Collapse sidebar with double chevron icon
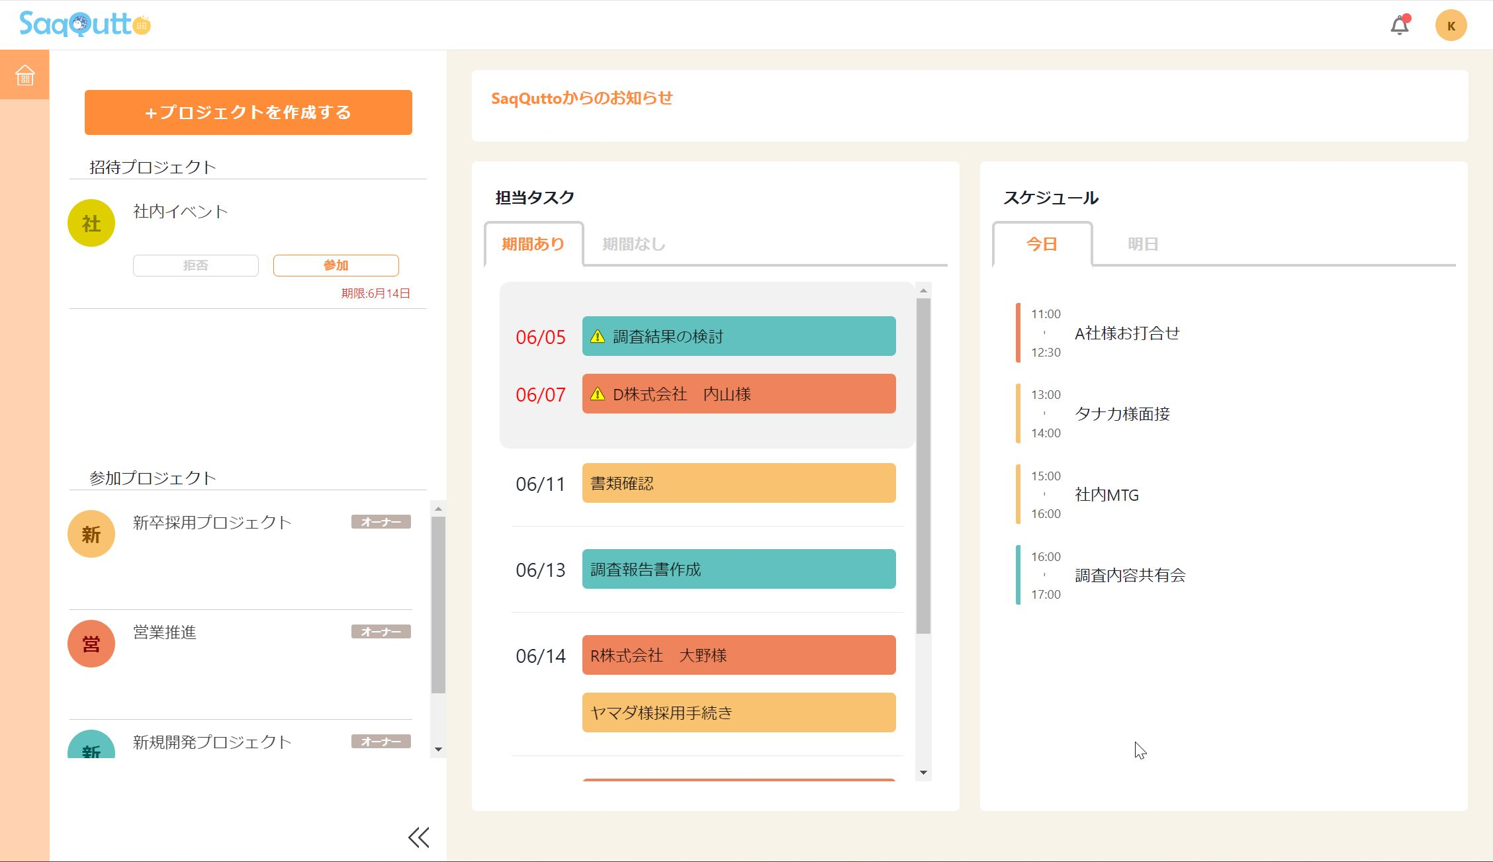The height and width of the screenshot is (862, 1493). [418, 838]
